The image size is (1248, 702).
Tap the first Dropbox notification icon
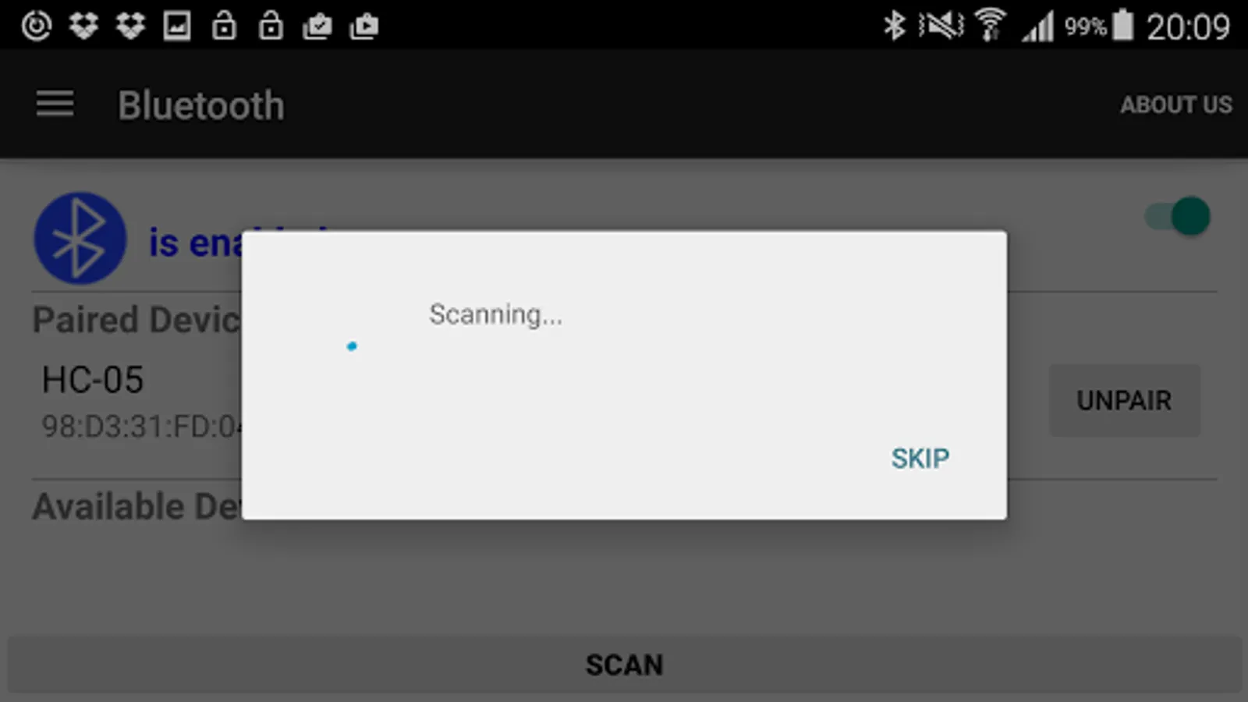[83, 26]
